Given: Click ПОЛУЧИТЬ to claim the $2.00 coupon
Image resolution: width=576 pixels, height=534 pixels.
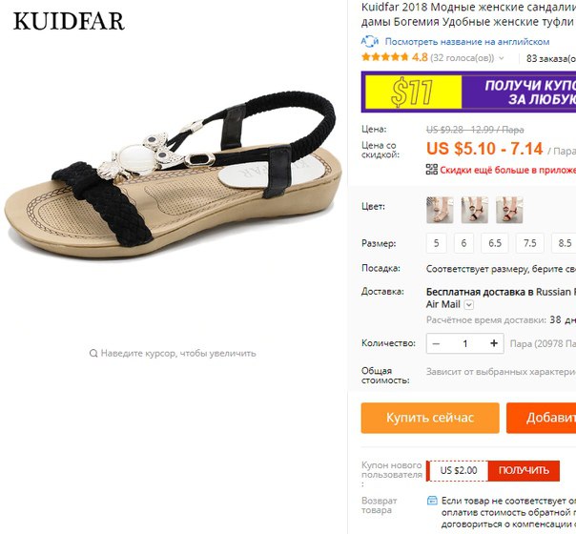Looking at the screenshot, I should click(524, 470).
